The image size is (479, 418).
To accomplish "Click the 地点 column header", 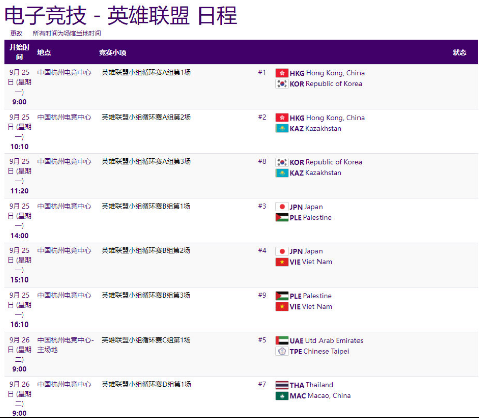I will [x=44, y=52].
